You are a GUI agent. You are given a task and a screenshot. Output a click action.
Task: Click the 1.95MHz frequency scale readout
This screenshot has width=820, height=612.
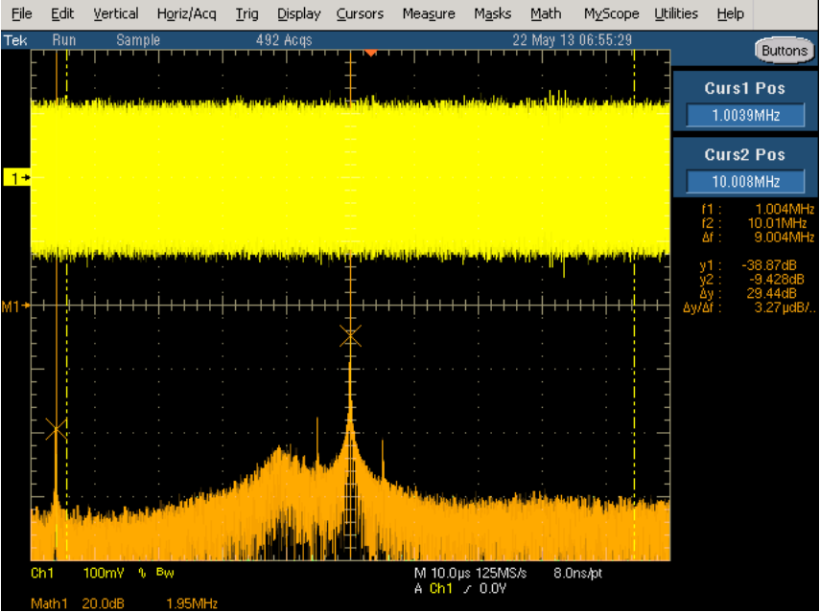(192, 603)
